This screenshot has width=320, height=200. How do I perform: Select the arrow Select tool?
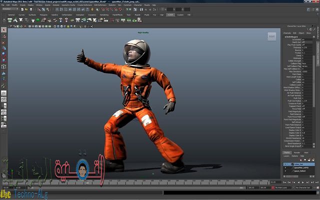coord(3,30)
